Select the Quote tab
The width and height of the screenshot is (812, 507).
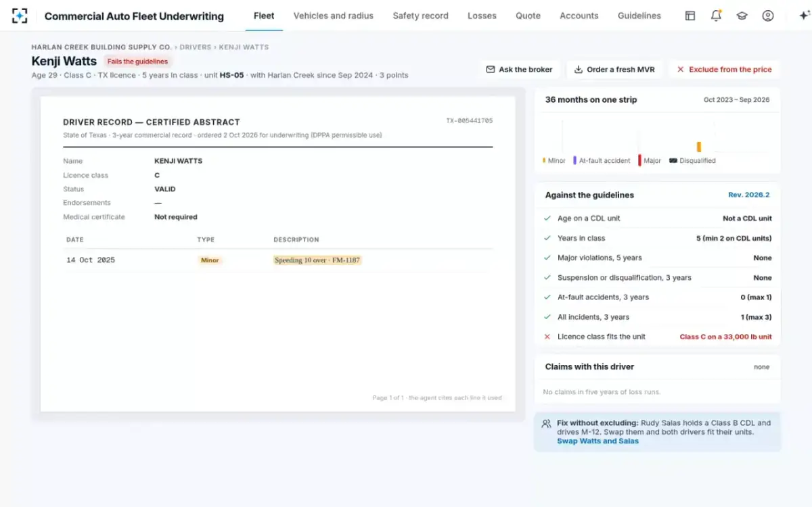point(528,16)
